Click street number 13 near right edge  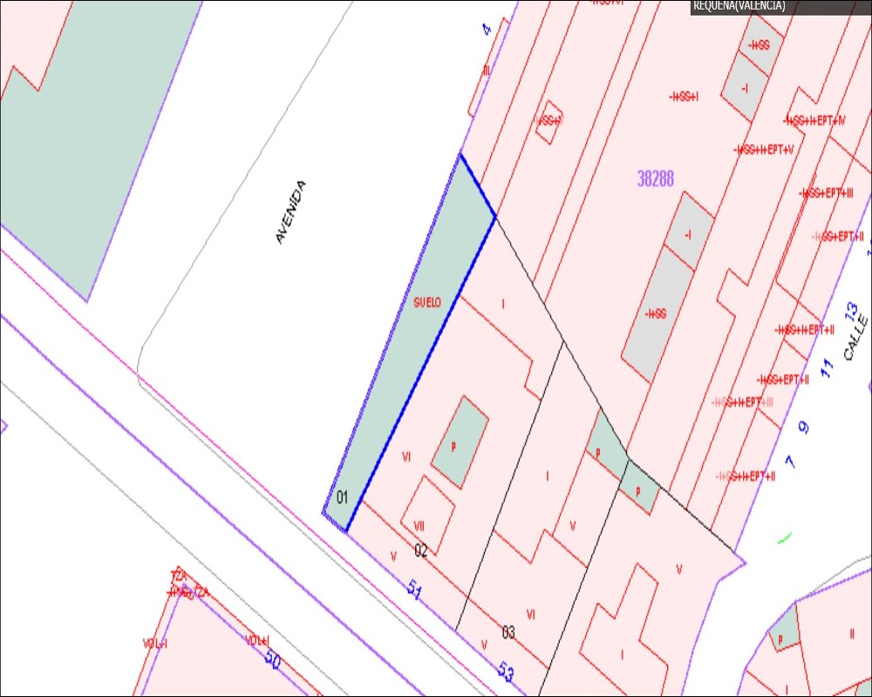click(851, 310)
